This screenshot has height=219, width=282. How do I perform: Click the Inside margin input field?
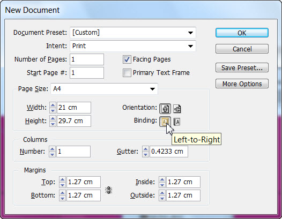point(183,182)
